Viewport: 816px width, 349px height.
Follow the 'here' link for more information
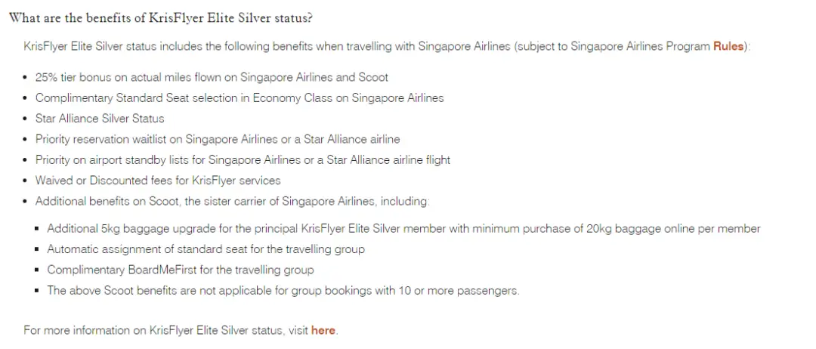coord(323,330)
